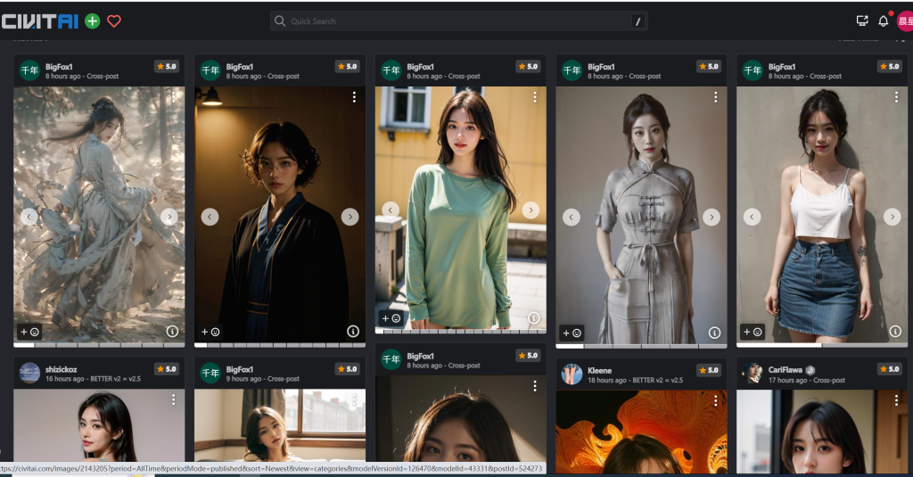Add a reaction to the denim skirt image
This screenshot has height=477, width=913.
[x=752, y=333]
